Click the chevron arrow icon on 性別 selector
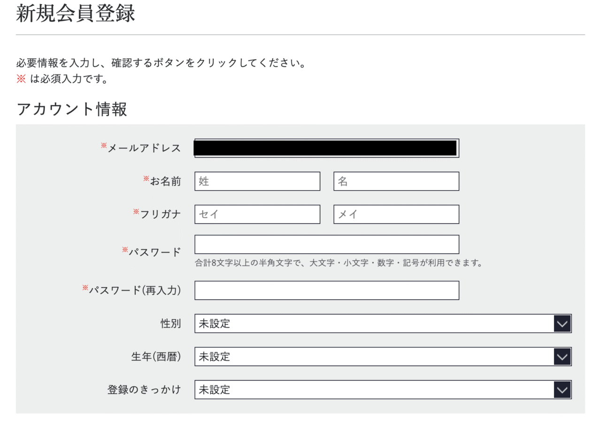The image size is (601, 428). tap(562, 324)
